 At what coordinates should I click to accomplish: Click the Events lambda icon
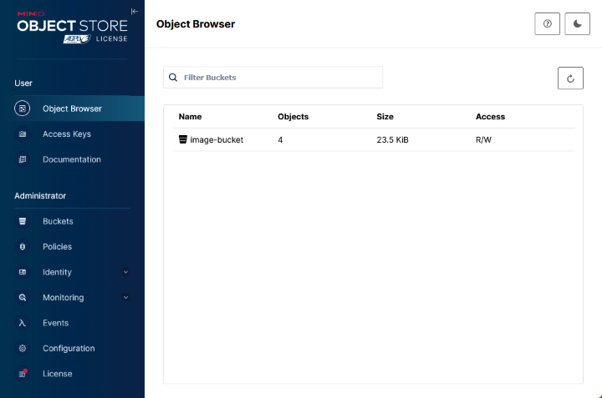click(x=23, y=323)
